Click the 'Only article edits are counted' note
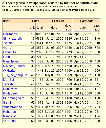 (40, 7)
